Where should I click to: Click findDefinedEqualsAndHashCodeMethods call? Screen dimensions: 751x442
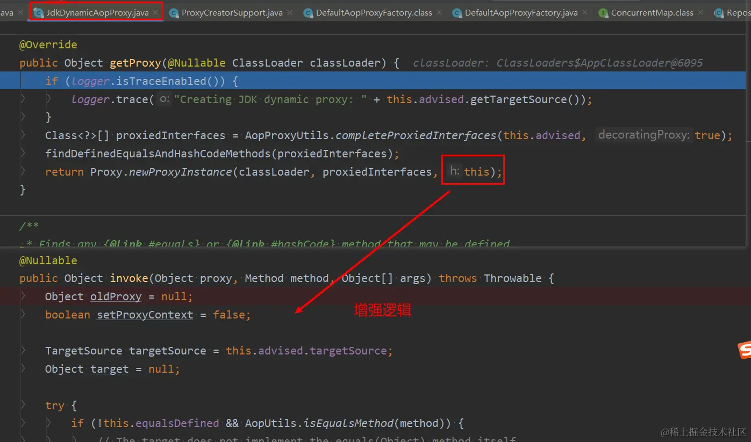[x=158, y=154]
